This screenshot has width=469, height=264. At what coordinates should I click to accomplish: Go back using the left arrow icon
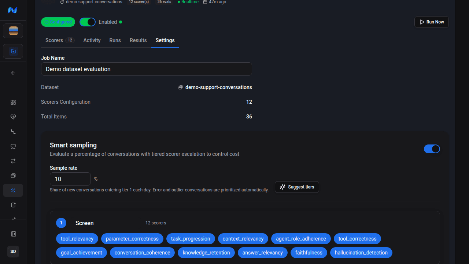[x=13, y=73]
